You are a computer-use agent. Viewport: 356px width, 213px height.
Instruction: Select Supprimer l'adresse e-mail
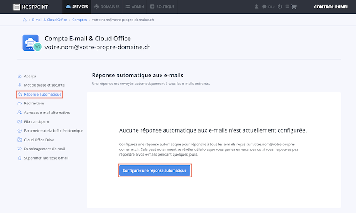pyautogui.click(x=46, y=158)
